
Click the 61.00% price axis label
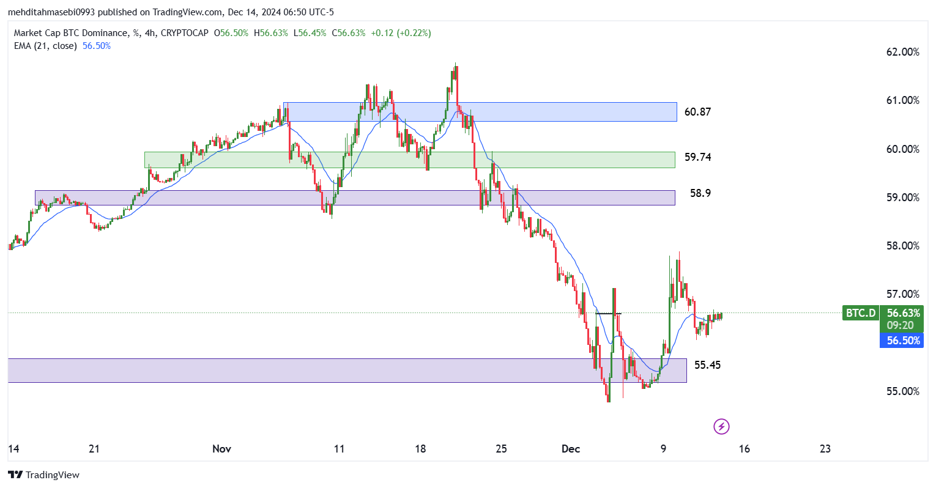click(x=902, y=100)
